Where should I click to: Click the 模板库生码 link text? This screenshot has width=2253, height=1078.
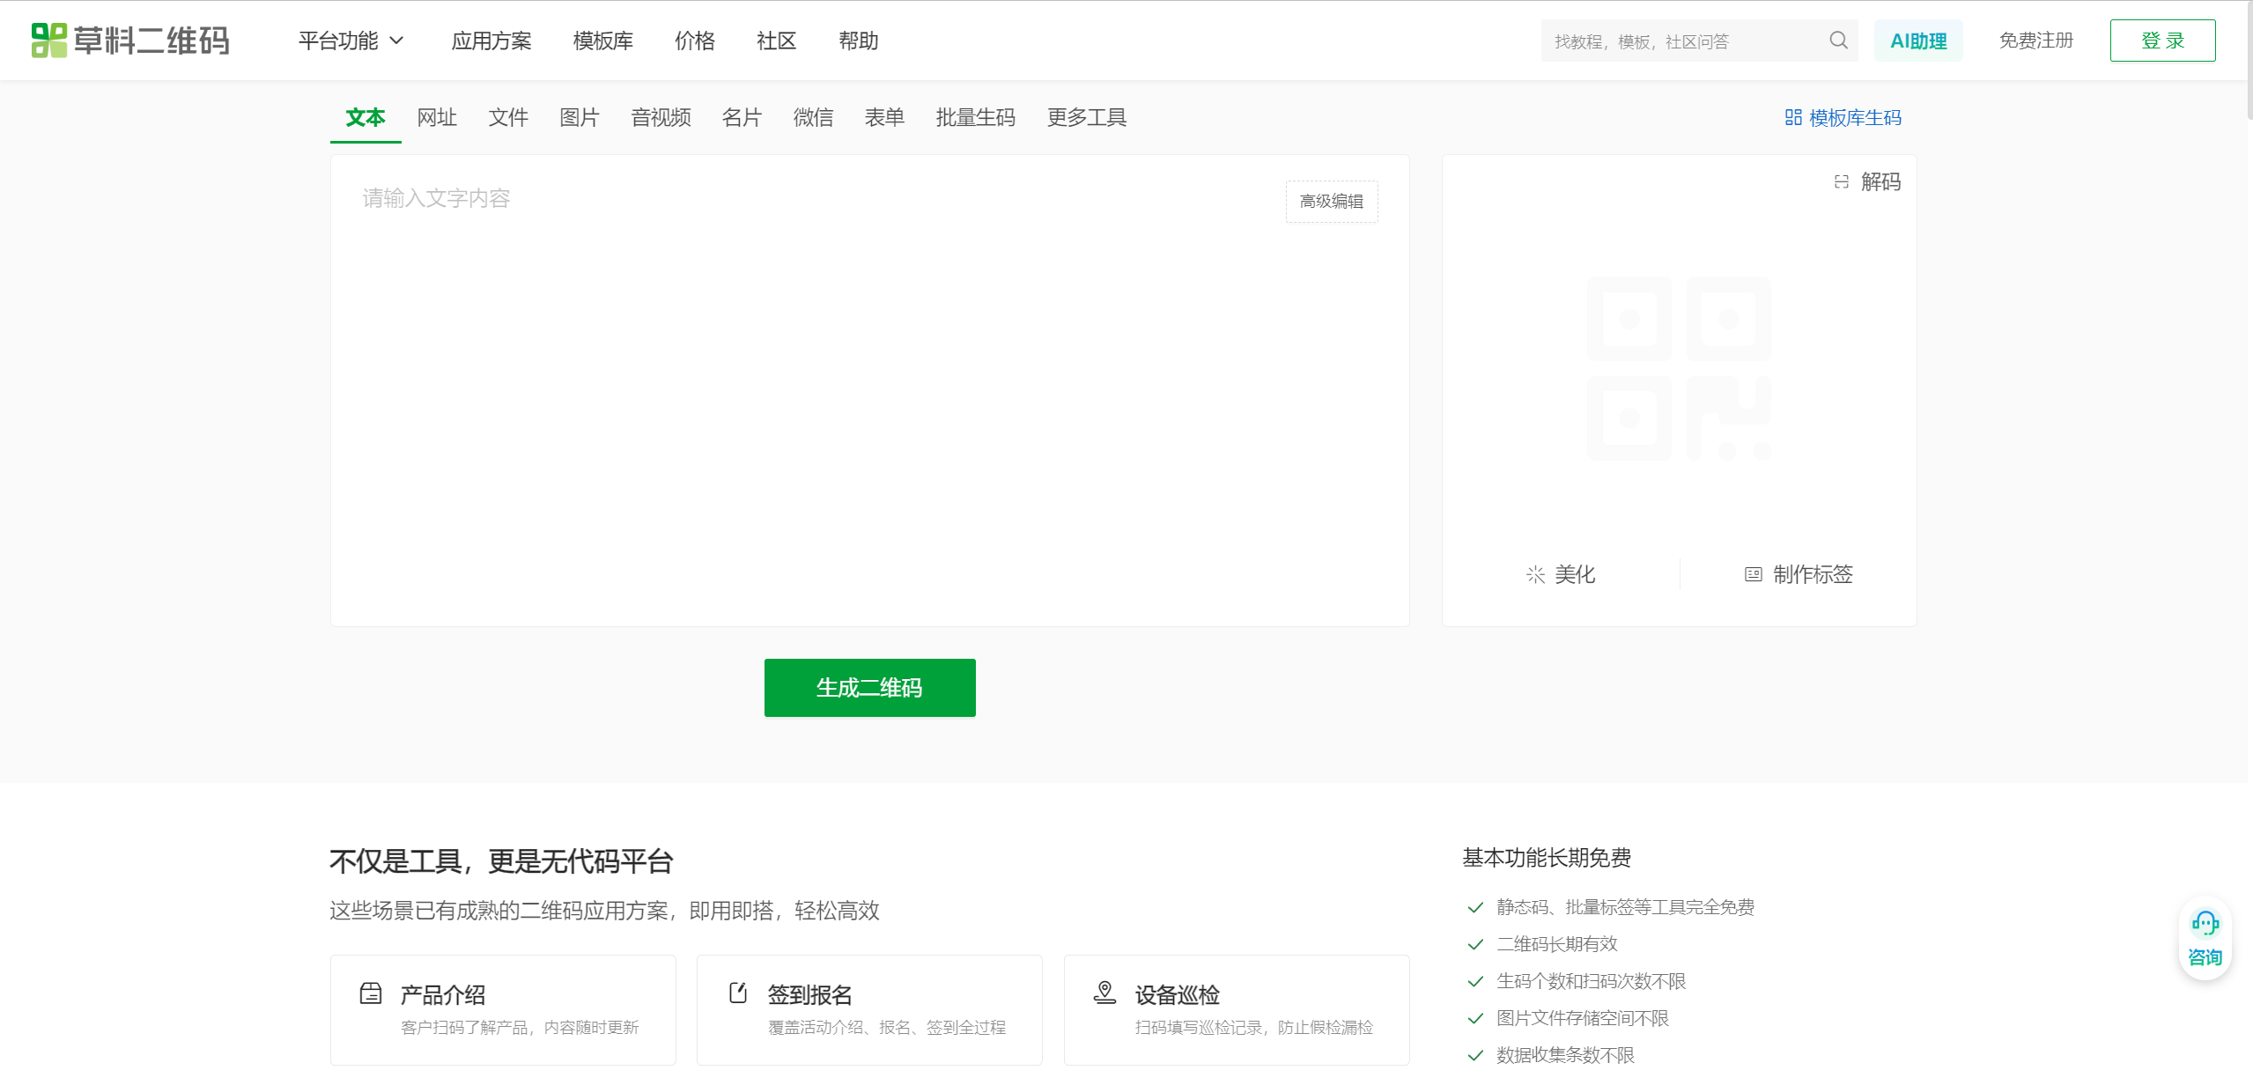[x=1855, y=117]
